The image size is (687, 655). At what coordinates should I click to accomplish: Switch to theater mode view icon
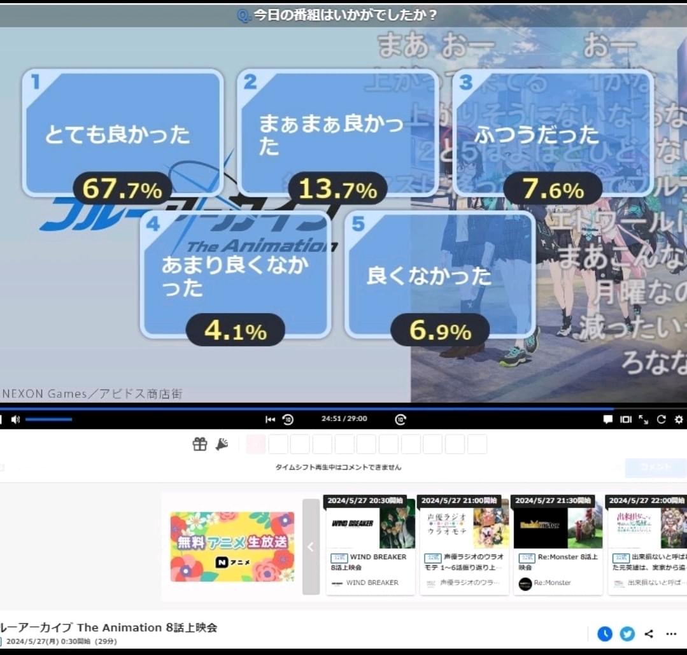pos(626,419)
